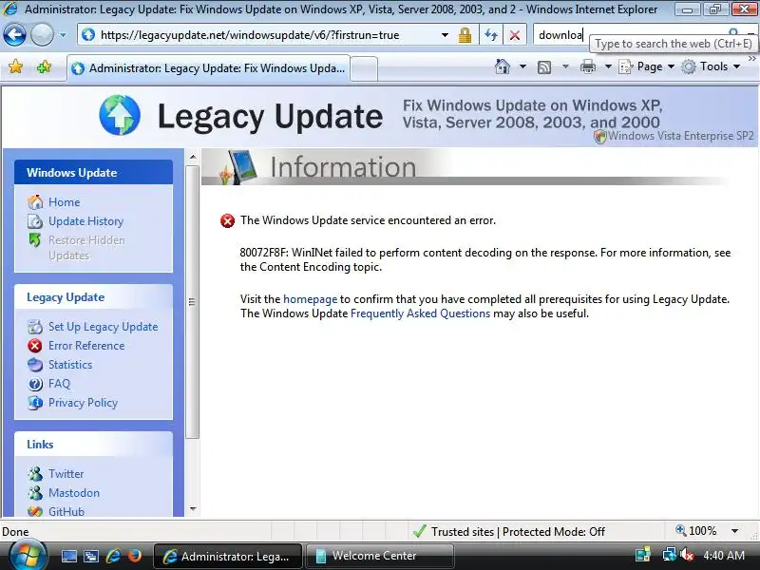The height and width of the screenshot is (570, 760).
Task: Open Home in Windows Update sidebar
Action: click(x=64, y=202)
